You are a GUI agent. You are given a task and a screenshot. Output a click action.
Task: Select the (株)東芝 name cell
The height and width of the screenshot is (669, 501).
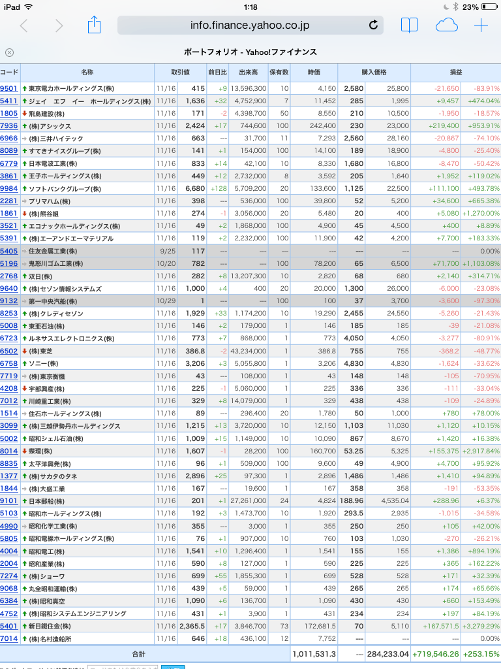tap(87, 351)
